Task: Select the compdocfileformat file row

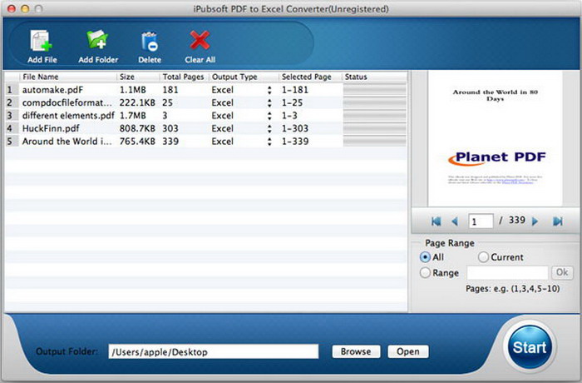Action: [205, 103]
